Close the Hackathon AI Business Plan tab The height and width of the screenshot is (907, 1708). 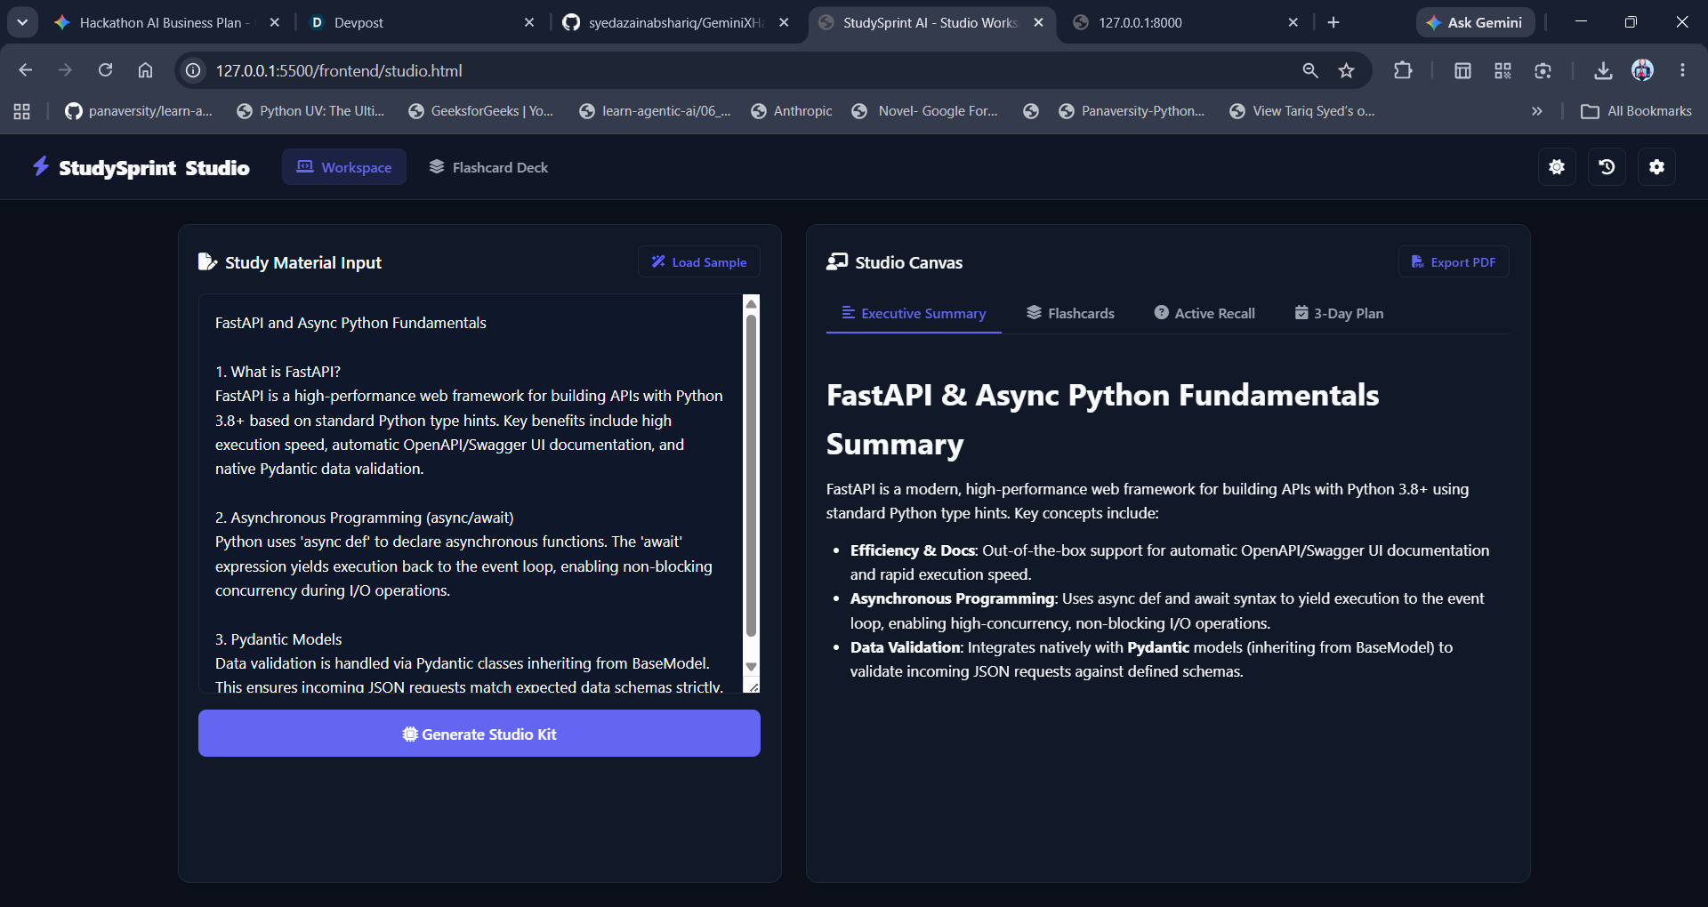click(x=275, y=22)
